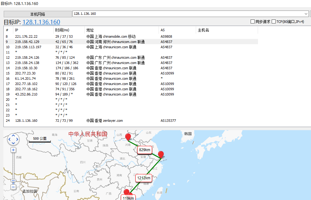This screenshot has height=200, width=311.
Task: Pan the map left with the left arrow
Action: click(x=10, y=139)
